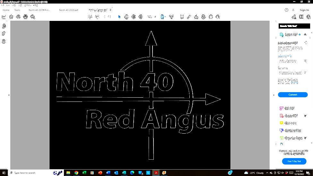Image resolution: width=313 pixels, height=176 pixels.
Task: Open Google Chrome from taskbar
Action: 76,173
